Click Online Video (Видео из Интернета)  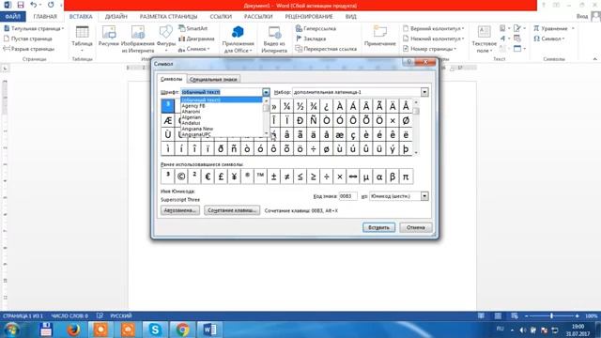point(274,38)
